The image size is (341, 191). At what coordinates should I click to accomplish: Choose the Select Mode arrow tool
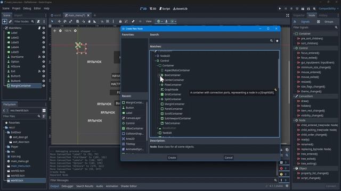click(x=52, y=21)
